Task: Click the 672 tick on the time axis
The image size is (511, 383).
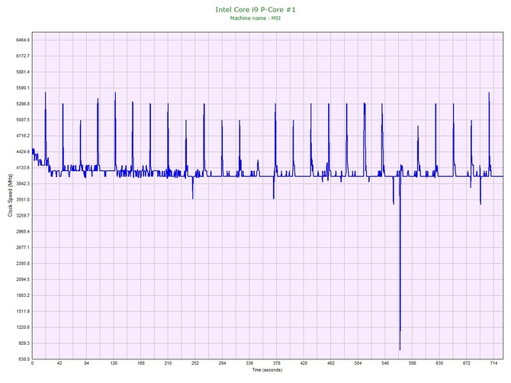Action: [x=467, y=363]
